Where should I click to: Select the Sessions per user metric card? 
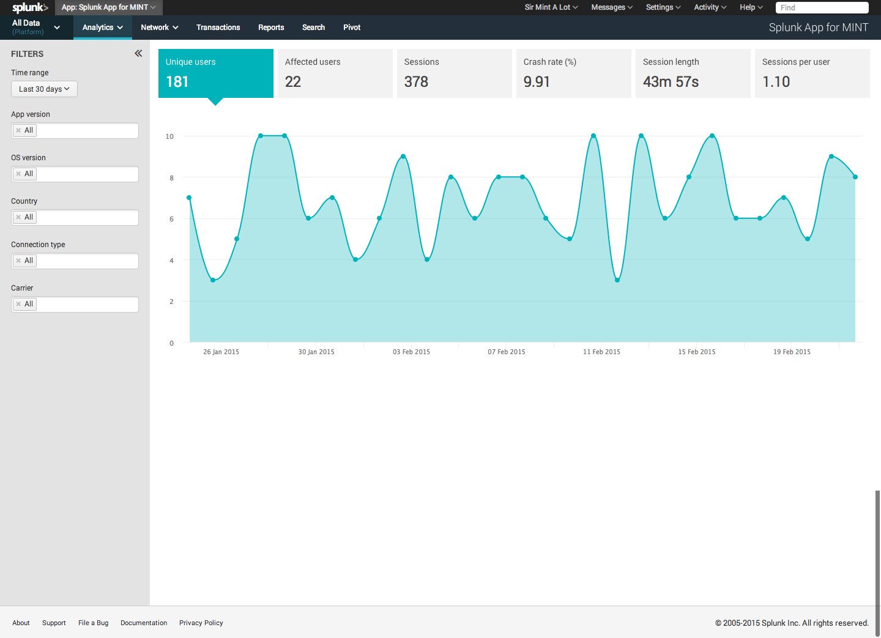pyautogui.click(x=812, y=73)
